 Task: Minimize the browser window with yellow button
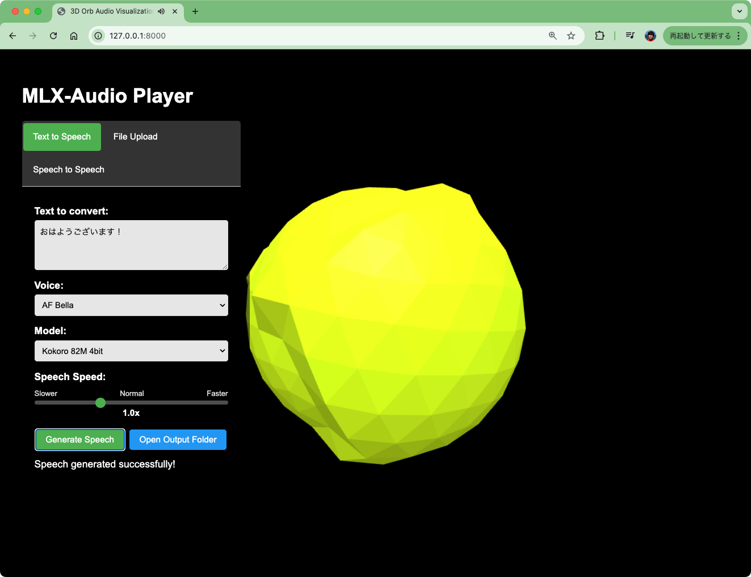click(27, 11)
